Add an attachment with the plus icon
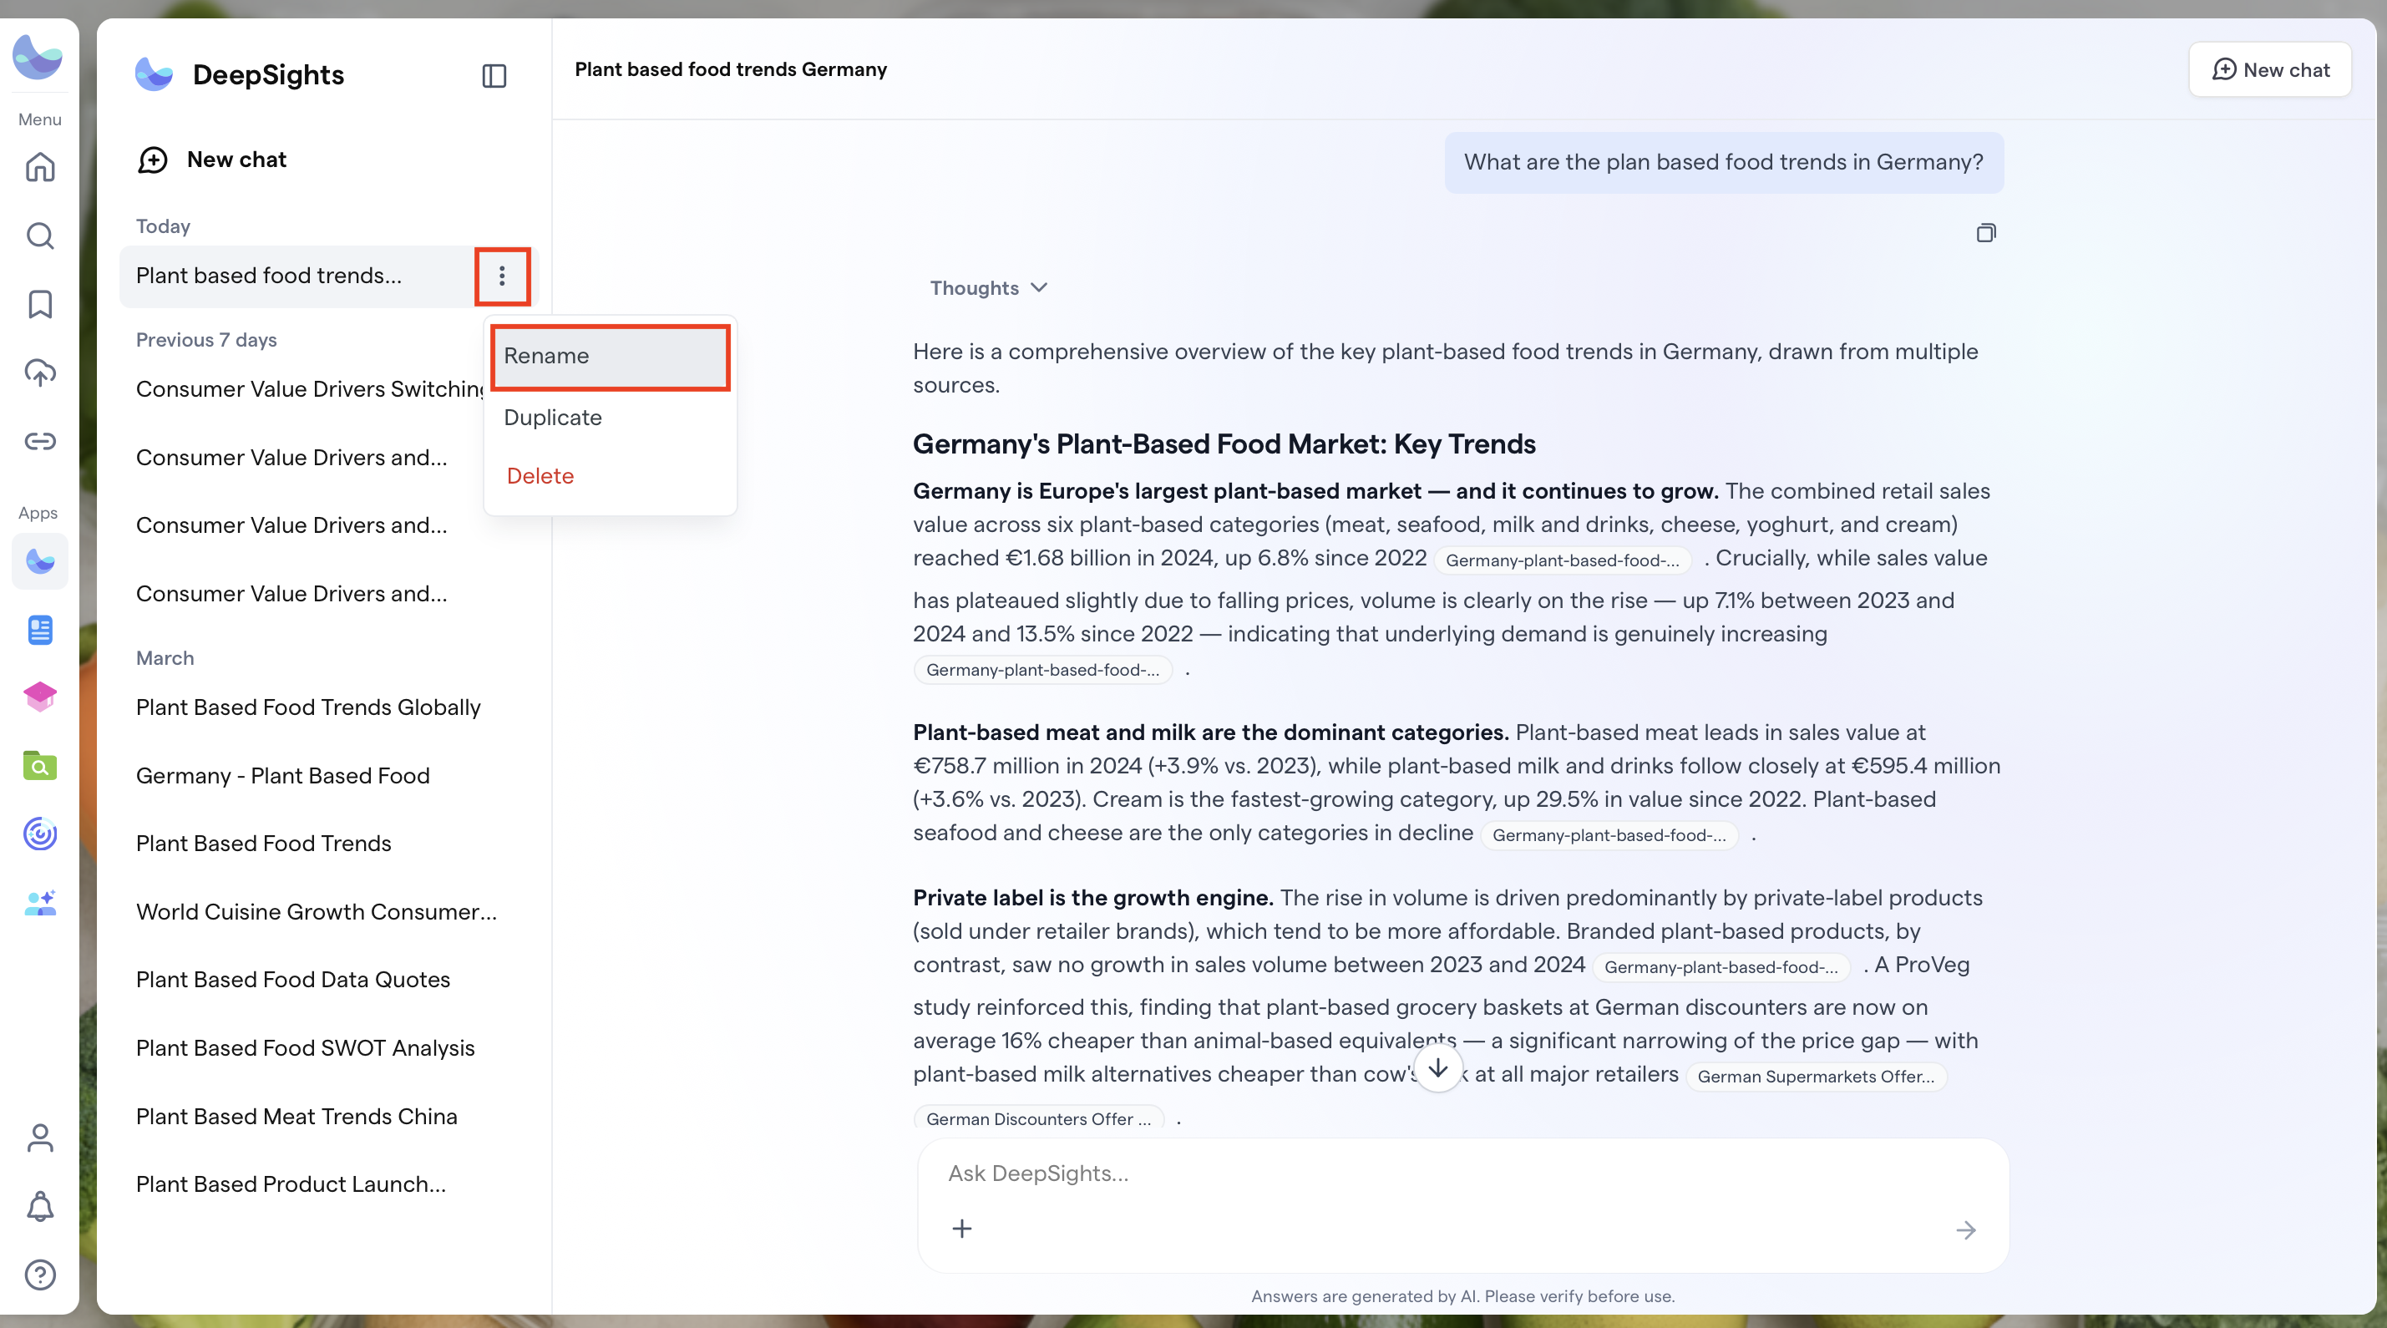This screenshot has width=2387, height=1328. tap(962, 1229)
